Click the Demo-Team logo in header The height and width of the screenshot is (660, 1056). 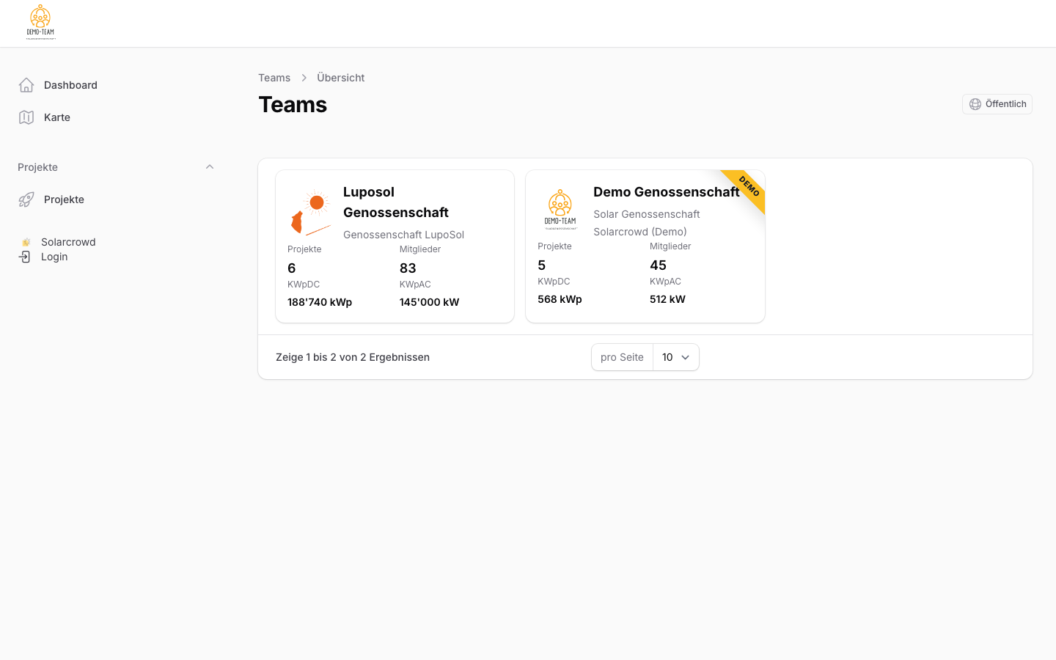click(40, 22)
